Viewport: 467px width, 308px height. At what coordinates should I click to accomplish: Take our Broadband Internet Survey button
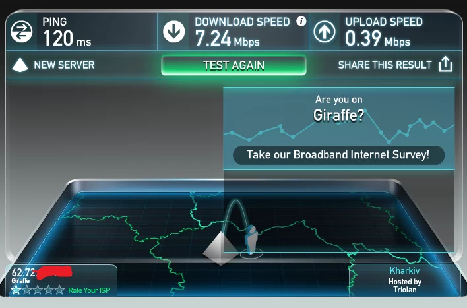tap(338, 155)
